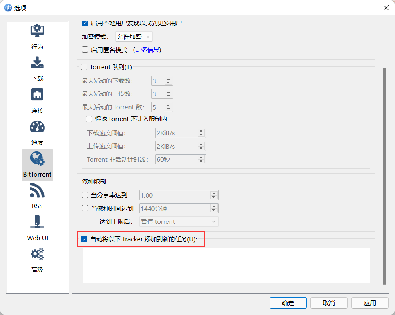Enable 当分享率达到 ratio limit checkbox
This screenshot has width=395, height=315.
85,195
